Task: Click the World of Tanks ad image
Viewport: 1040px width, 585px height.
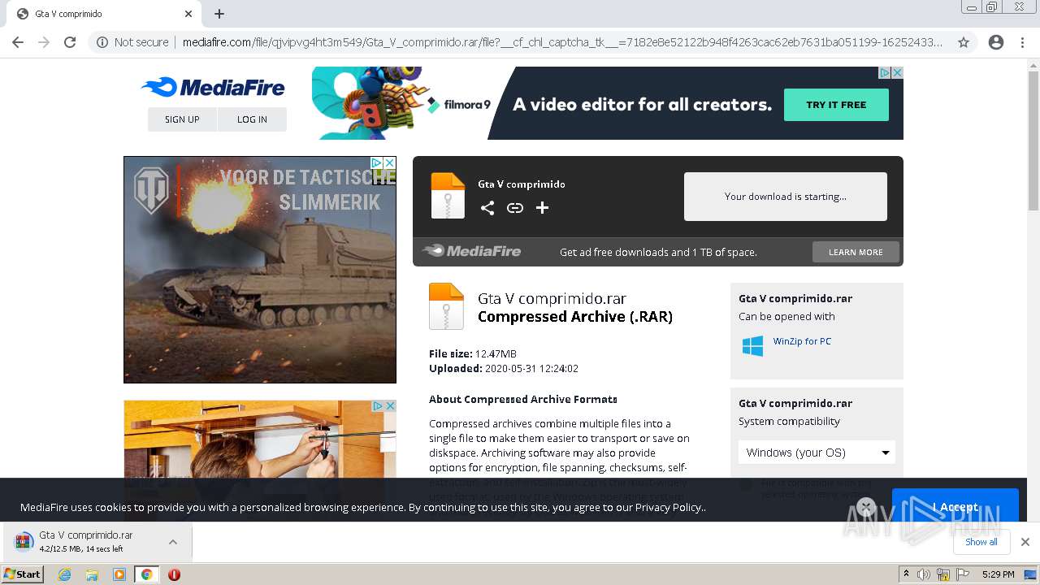Action: tap(260, 270)
